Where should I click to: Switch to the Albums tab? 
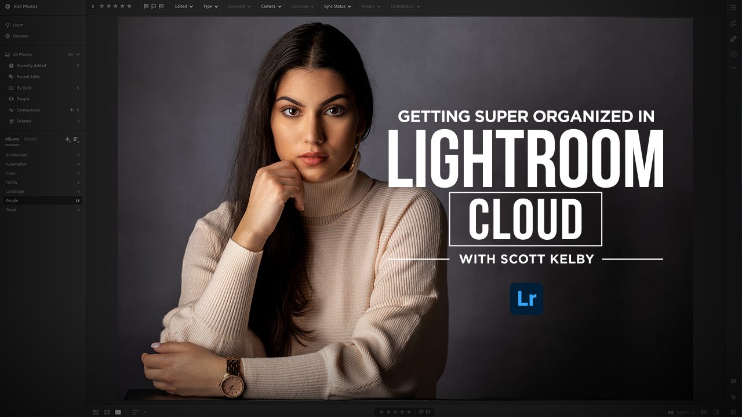click(12, 139)
